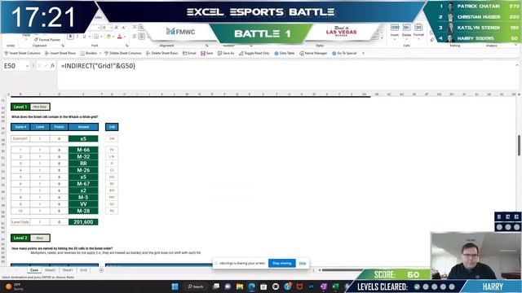Click the taskbar Search box

[x=196, y=286]
